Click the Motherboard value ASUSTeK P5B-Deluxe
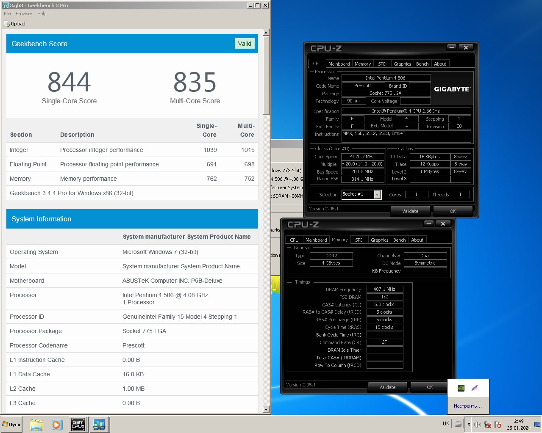Image resolution: width=542 pixels, height=433 pixels. [x=172, y=281]
